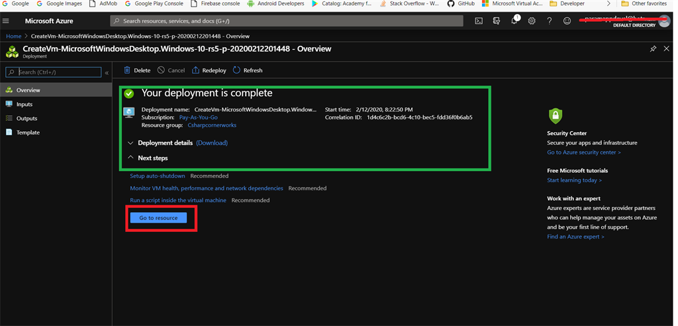
Task: Pin this deployment blade to dashboard
Action: pos(653,49)
